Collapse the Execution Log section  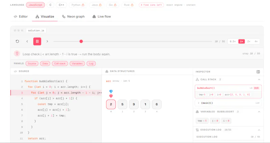[259, 130]
